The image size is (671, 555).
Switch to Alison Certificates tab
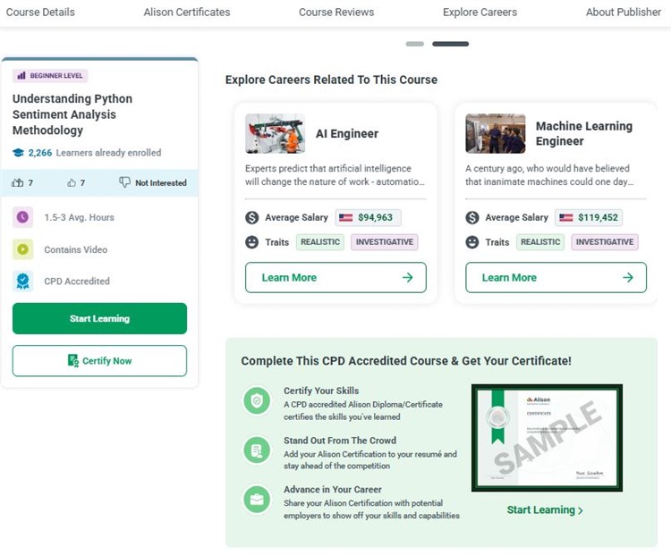(187, 12)
